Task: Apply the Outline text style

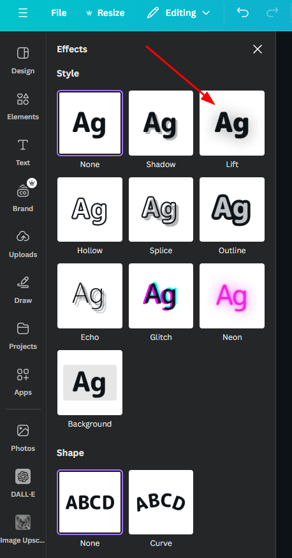Action: tap(232, 210)
